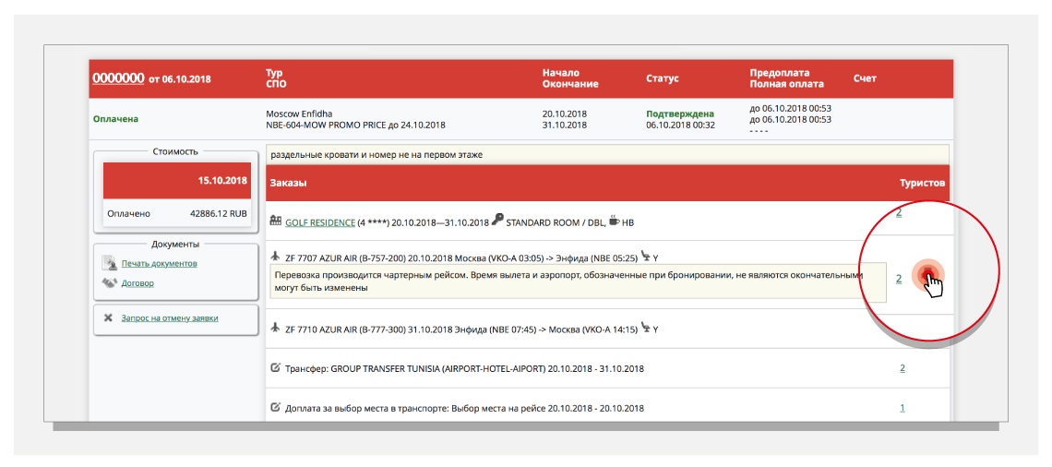Viewport: 1052px width, 467px height.
Task: Click the 15.10.2018 date in Стоимость box
Action: click(x=222, y=181)
